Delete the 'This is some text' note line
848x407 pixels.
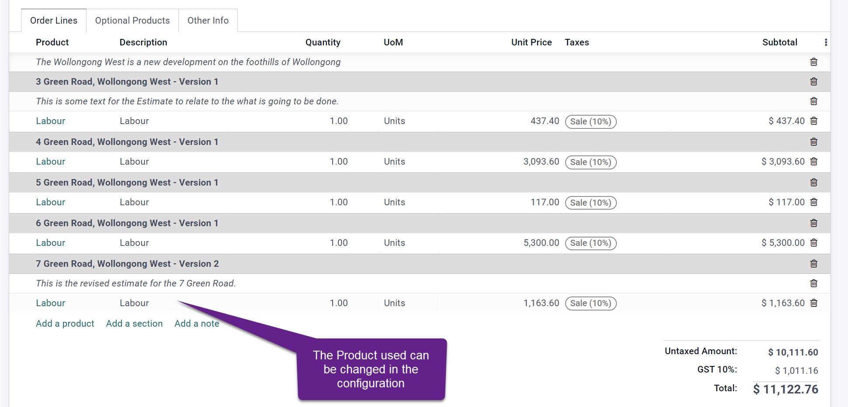pos(813,101)
